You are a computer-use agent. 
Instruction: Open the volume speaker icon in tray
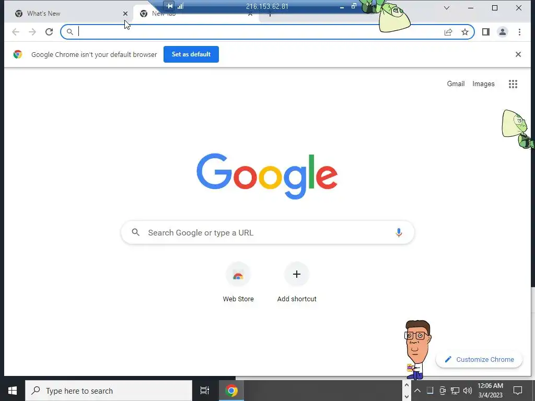click(x=468, y=391)
